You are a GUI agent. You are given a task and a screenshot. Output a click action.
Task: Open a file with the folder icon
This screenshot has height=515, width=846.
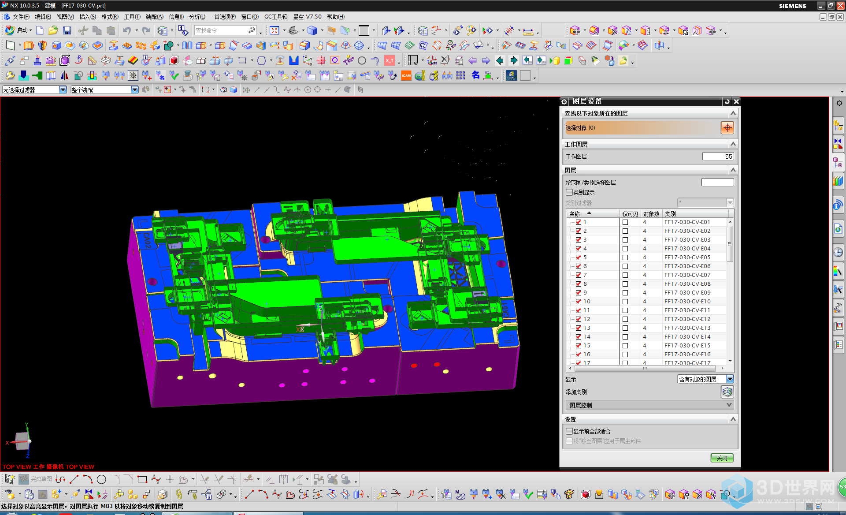click(53, 30)
